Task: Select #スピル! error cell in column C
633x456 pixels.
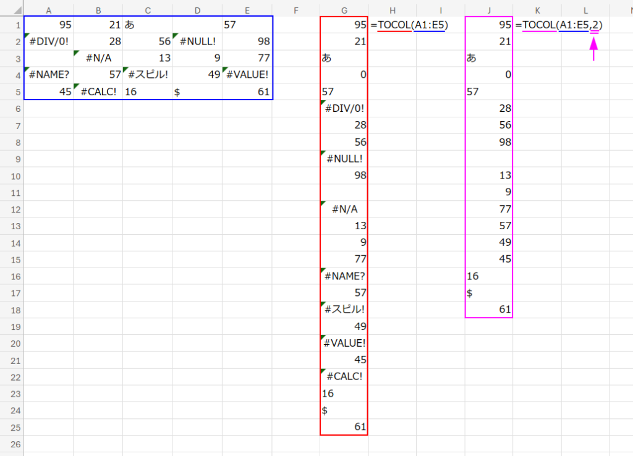Action: click(x=147, y=75)
